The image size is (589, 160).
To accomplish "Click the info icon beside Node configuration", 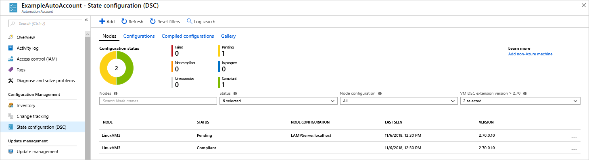I will pos(380,93).
